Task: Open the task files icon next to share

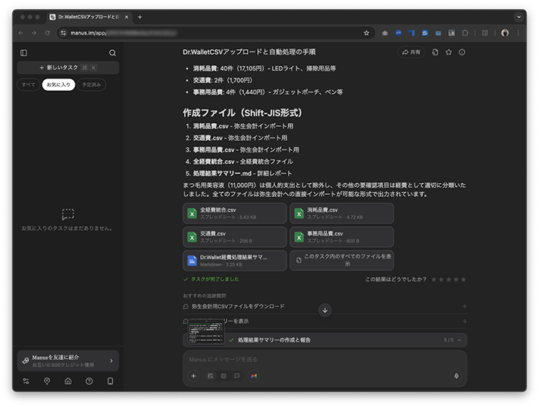Action: coord(435,52)
